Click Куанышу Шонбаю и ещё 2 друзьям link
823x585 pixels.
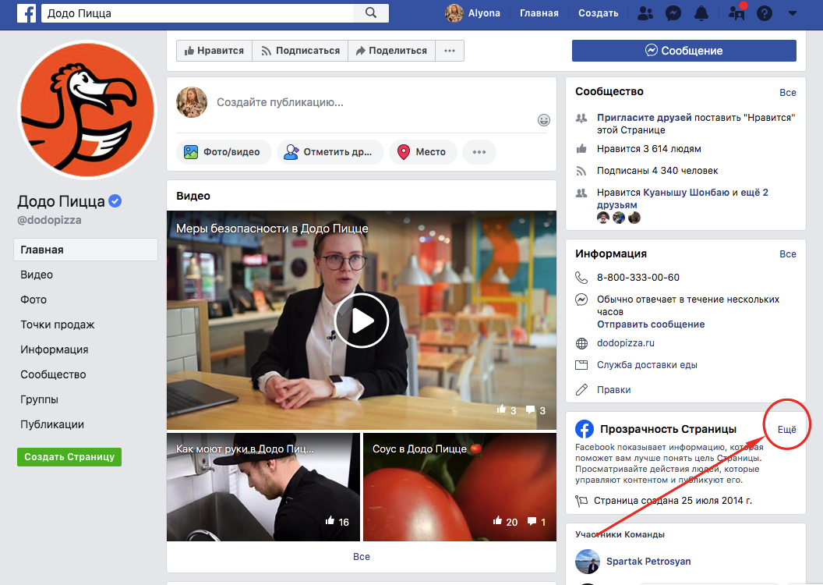click(683, 198)
